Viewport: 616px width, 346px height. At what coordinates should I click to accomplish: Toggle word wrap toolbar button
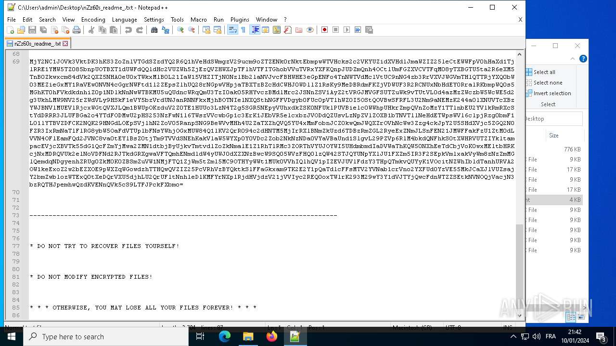(x=232, y=30)
